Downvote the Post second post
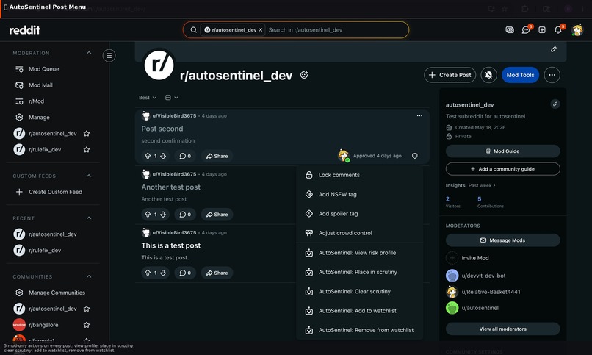 (163, 156)
